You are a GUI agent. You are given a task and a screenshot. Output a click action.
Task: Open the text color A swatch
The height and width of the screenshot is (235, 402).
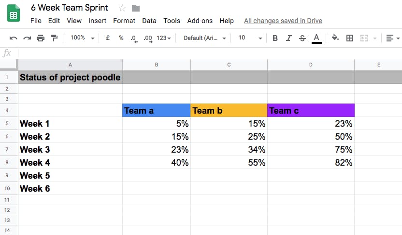click(x=316, y=39)
